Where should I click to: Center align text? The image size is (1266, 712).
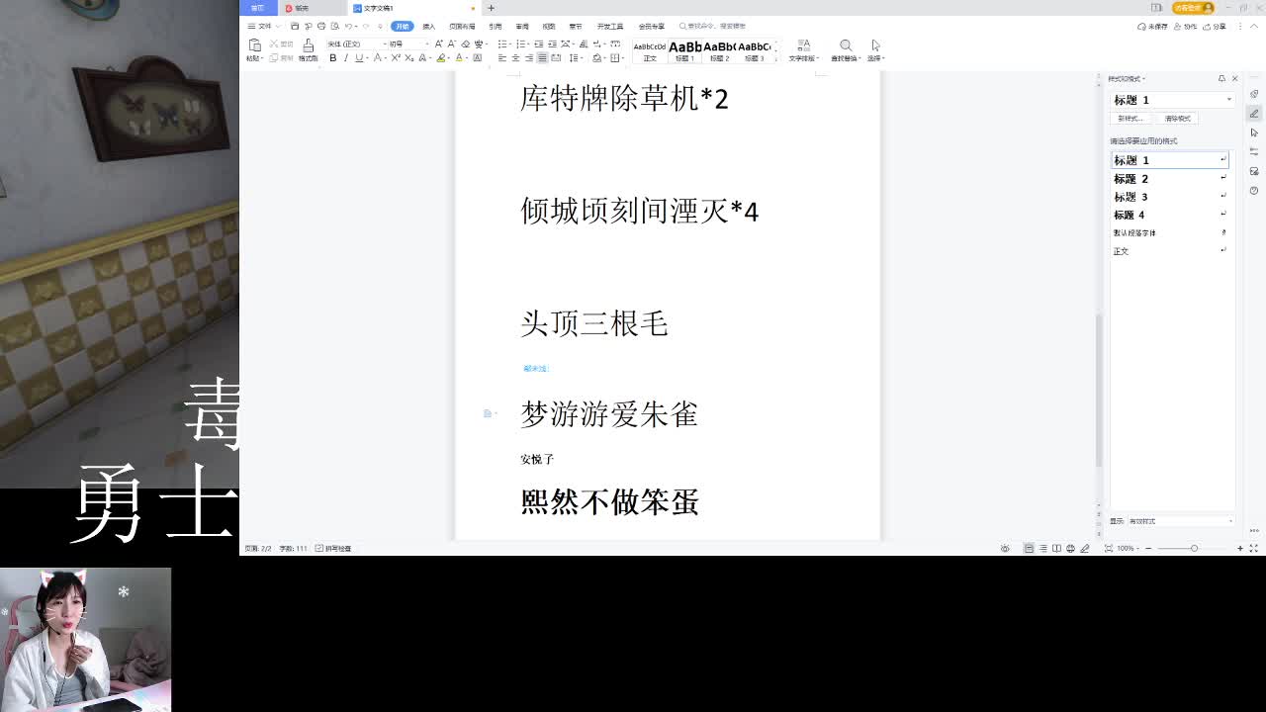tap(515, 58)
